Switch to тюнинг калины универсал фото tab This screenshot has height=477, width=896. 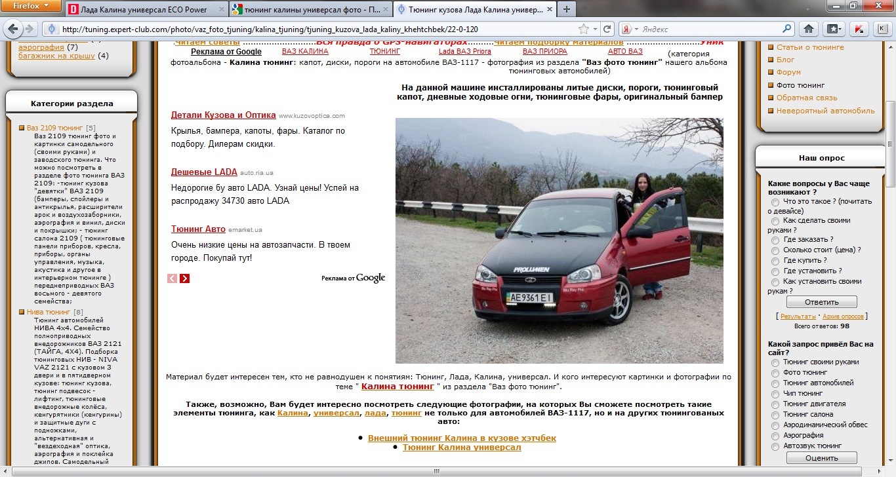[310, 10]
